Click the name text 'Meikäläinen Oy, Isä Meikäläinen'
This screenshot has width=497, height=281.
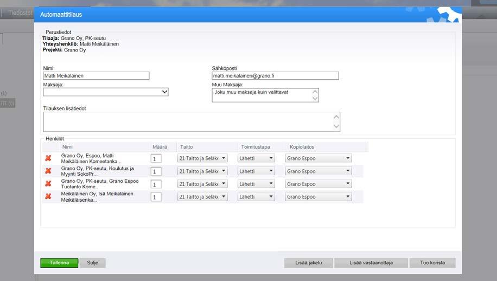pos(97,194)
